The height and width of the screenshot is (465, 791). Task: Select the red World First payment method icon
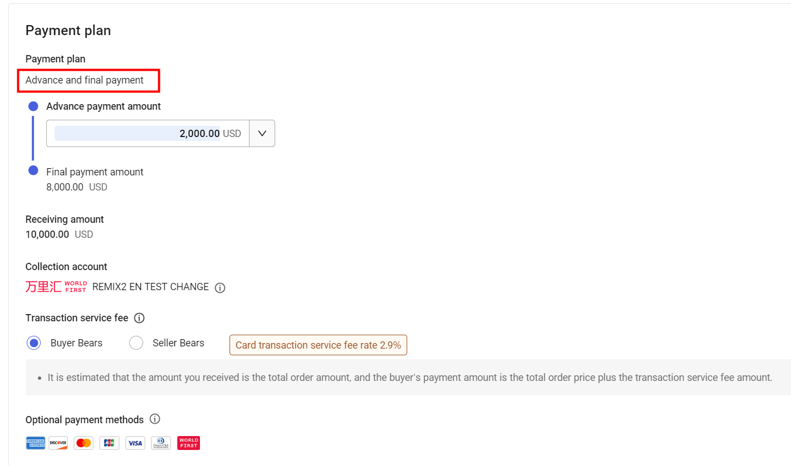(188, 443)
